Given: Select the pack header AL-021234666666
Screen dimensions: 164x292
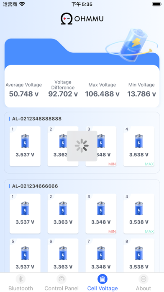Looking at the screenshot, I should 35,186.
